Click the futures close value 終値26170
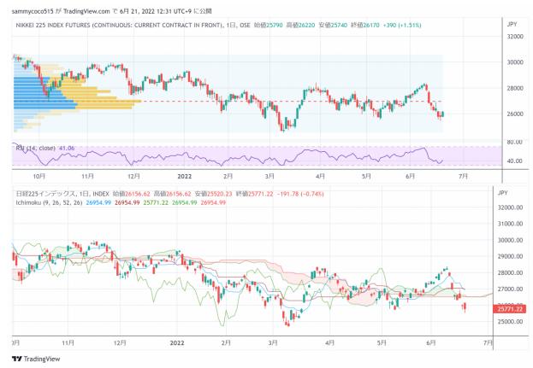The height and width of the screenshot is (368, 533). click(364, 25)
